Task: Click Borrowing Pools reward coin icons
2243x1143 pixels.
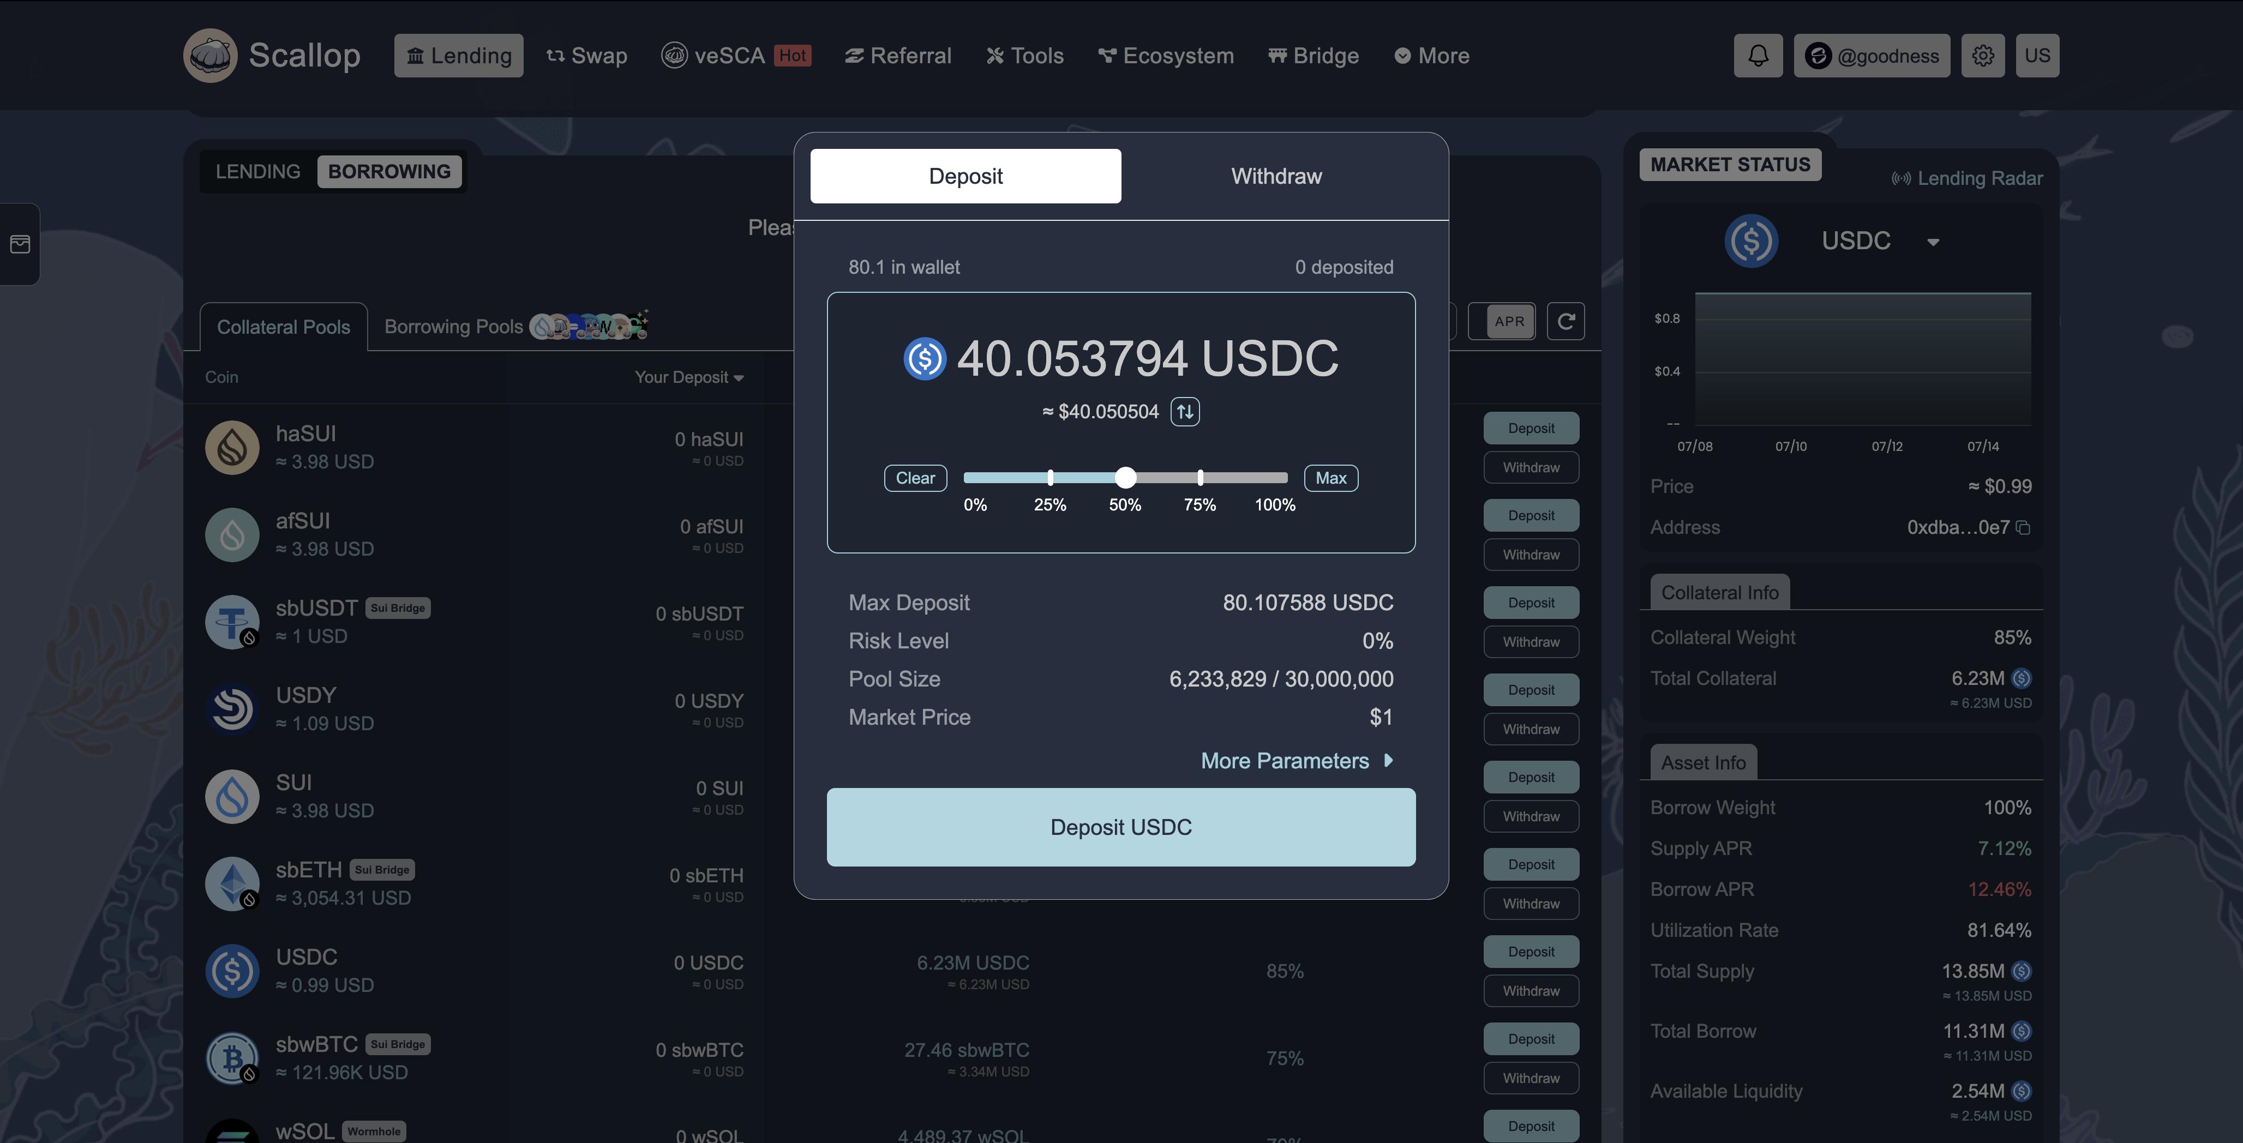Action: 590,326
